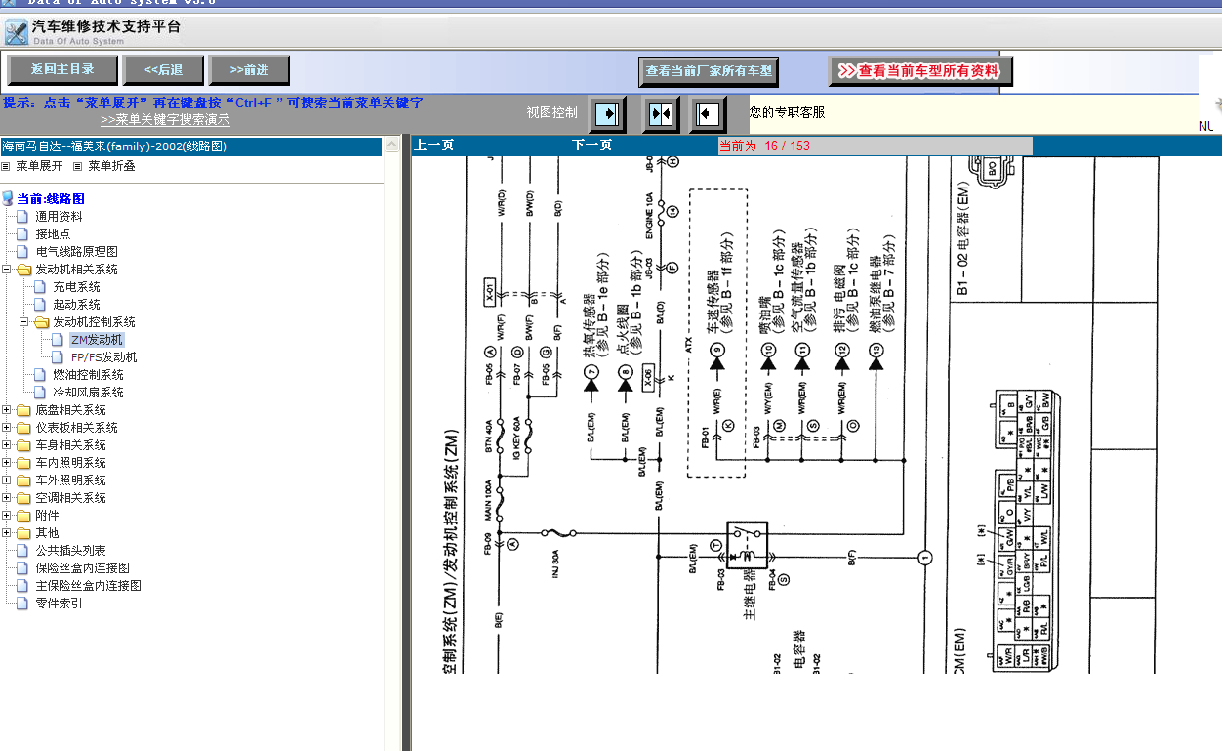1222x751 pixels.
Task: Click the page icon beside 冷却风扇系统
Action: tap(40, 393)
